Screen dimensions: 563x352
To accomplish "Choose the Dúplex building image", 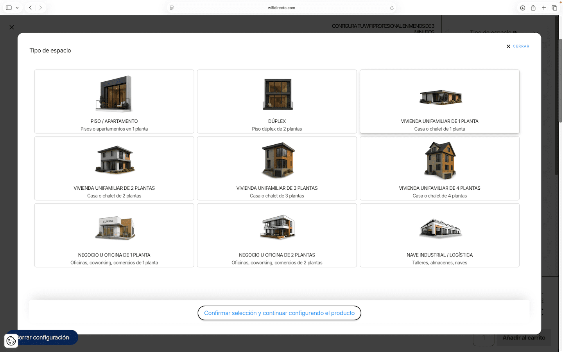I will coord(277,95).
